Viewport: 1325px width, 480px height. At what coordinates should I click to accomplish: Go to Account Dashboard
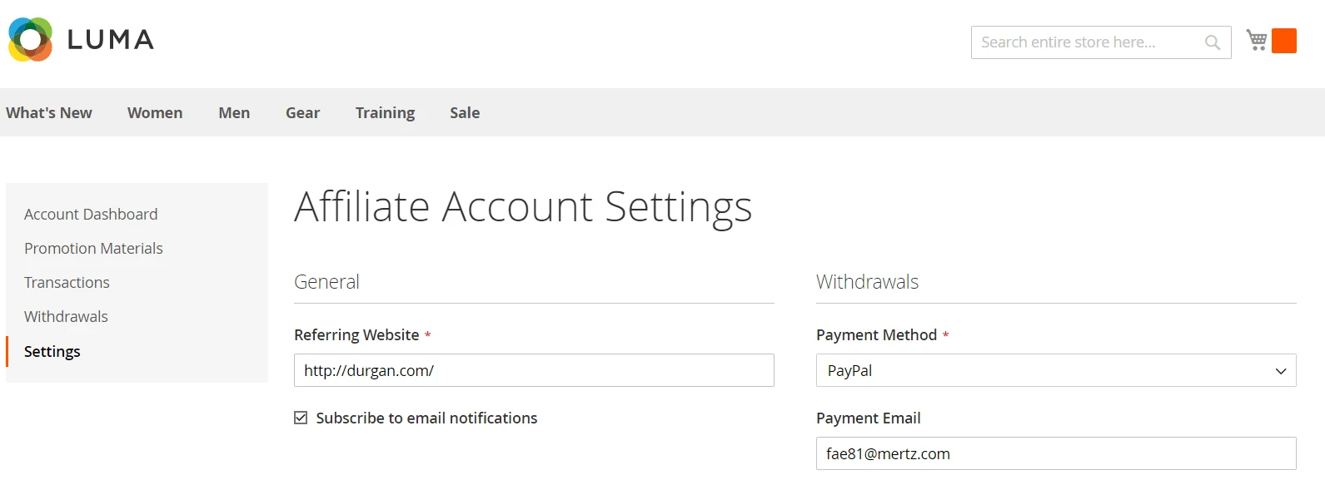(91, 214)
